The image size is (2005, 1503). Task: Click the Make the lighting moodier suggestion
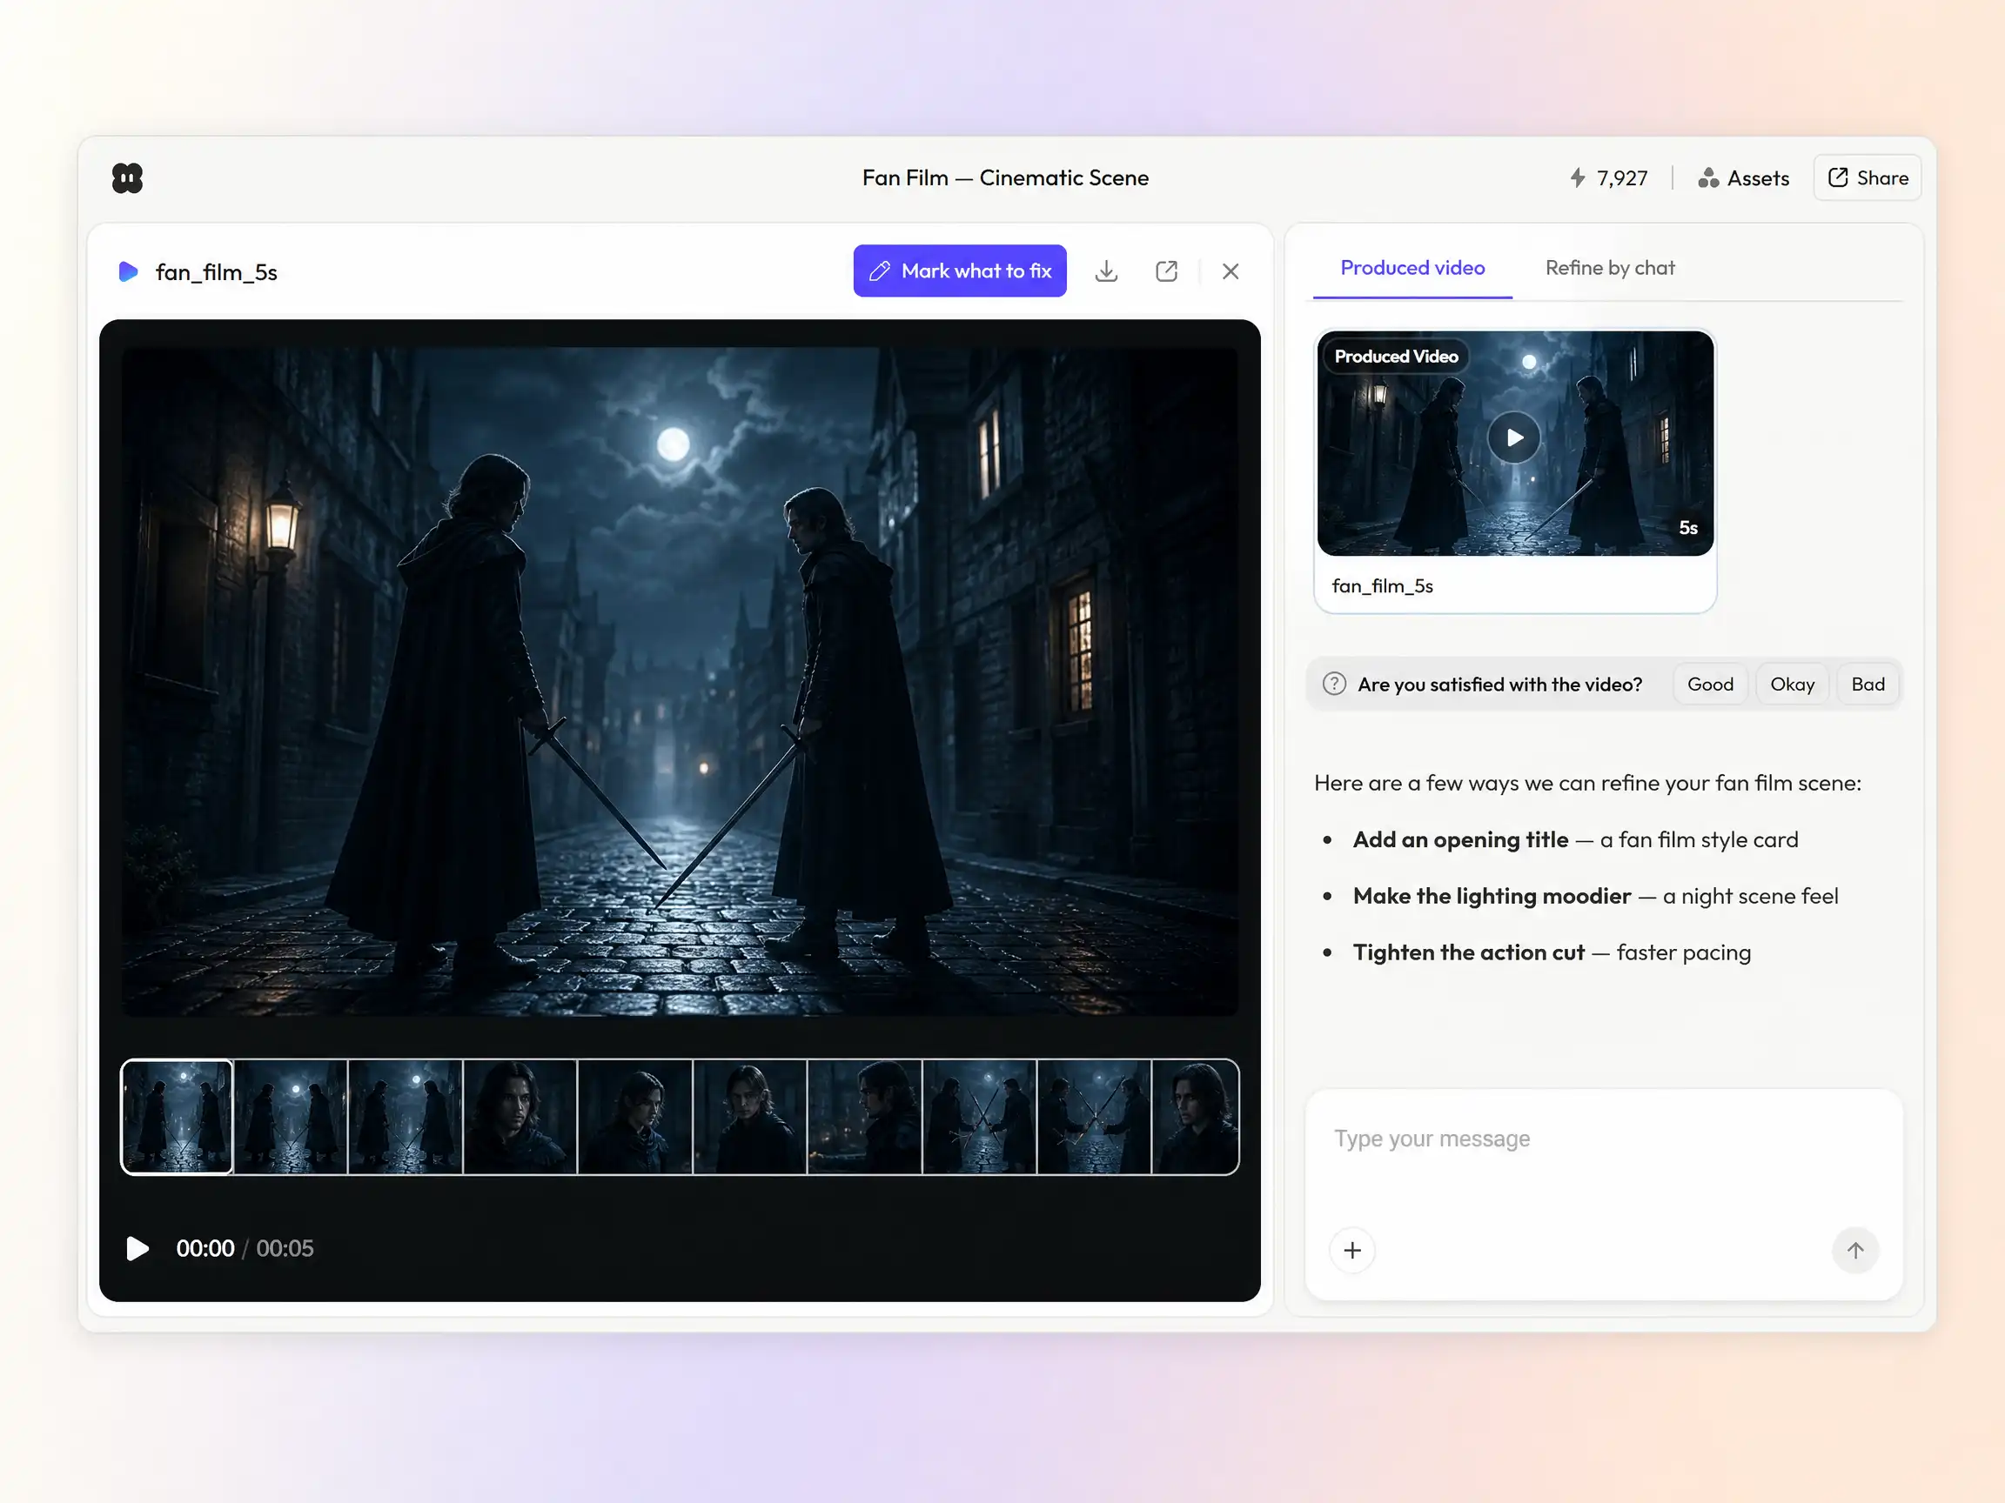(1595, 896)
